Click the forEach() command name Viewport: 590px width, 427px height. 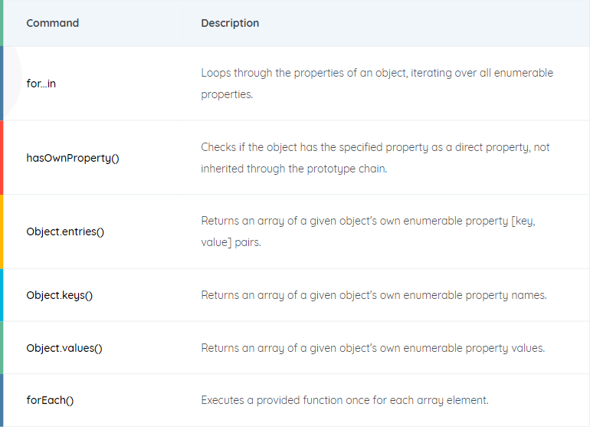(x=50, y=400)
